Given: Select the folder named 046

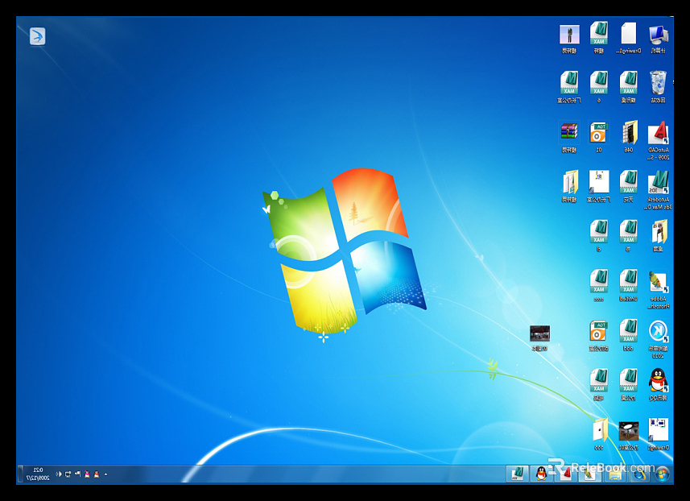Looking at the screenshot, I should point(629,133).
